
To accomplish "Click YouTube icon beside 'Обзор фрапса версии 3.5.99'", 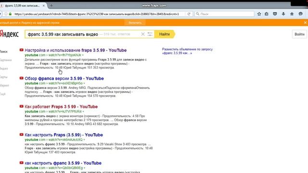I will (21, 78).
